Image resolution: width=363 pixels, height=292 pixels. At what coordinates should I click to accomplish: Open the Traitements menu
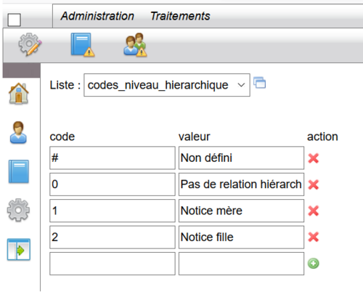pyautogui.click(x=180, y=16)
